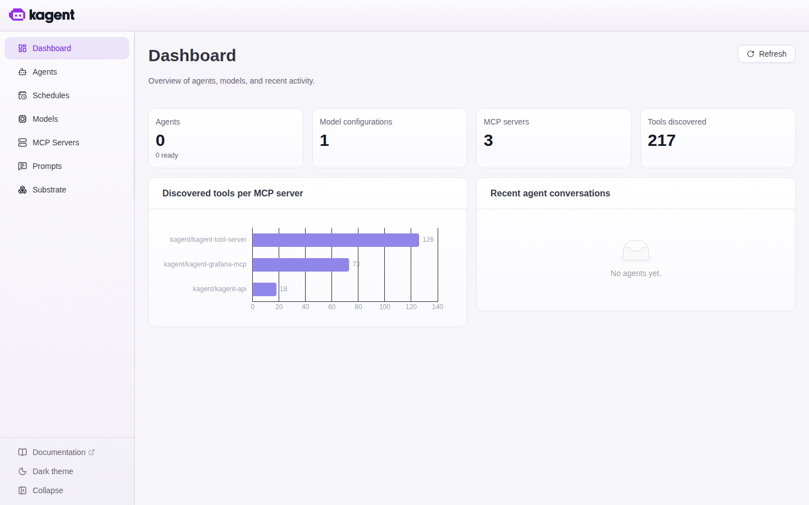This screenshot has height=505, width=809.
Task: Click the circular arrow icon in Refresh
Action: [x=751, y=54]
